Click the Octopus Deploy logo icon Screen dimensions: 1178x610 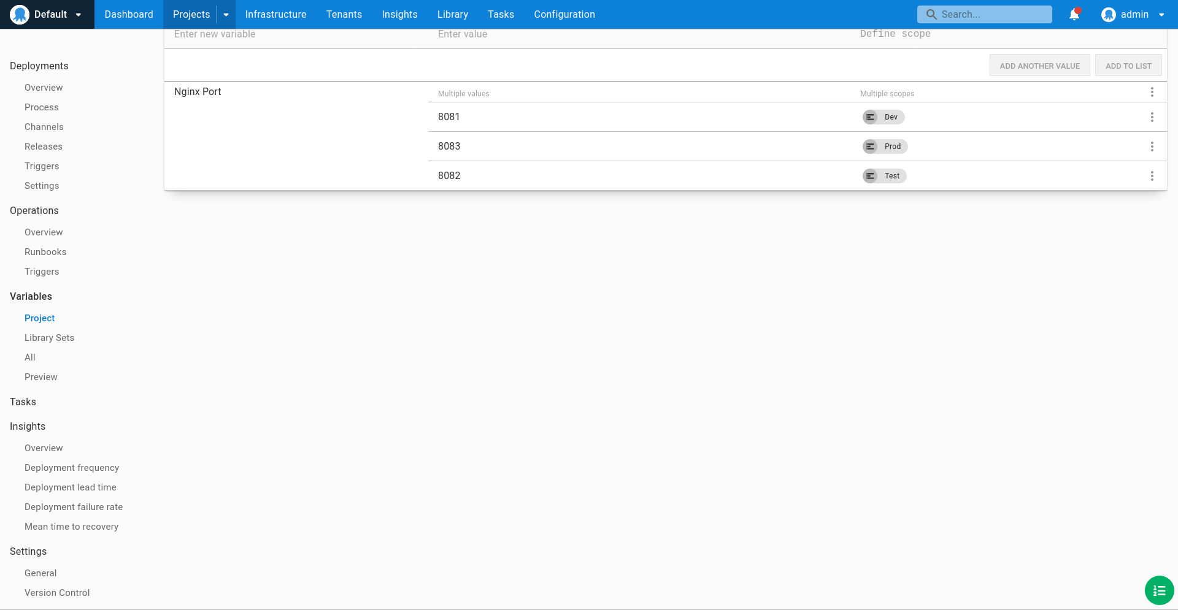point(20,14)
